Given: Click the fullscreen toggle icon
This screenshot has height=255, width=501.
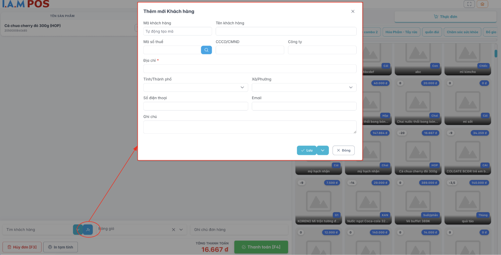Looking at the screenshot, I should point(469,4).
